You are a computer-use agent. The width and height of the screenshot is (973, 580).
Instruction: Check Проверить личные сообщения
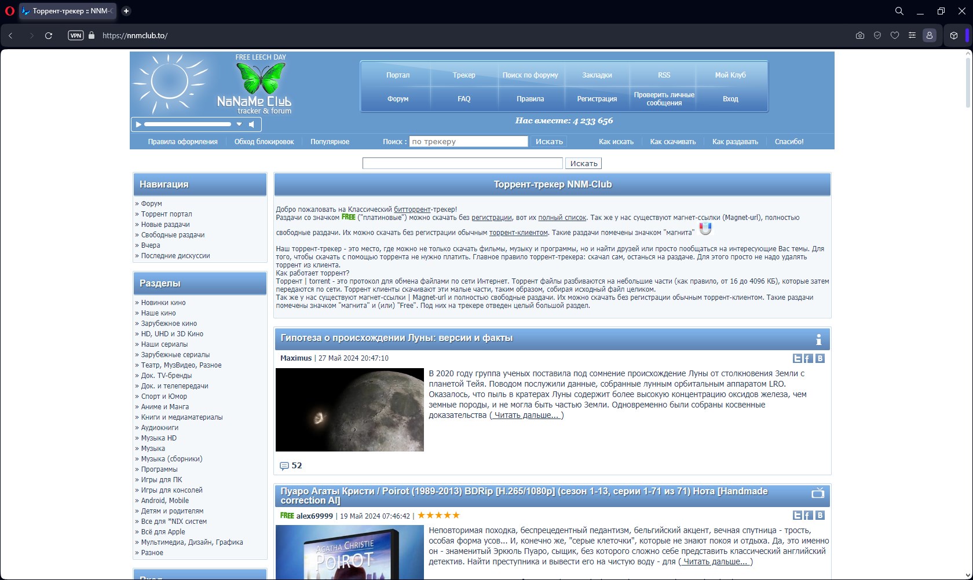[664, 99]
